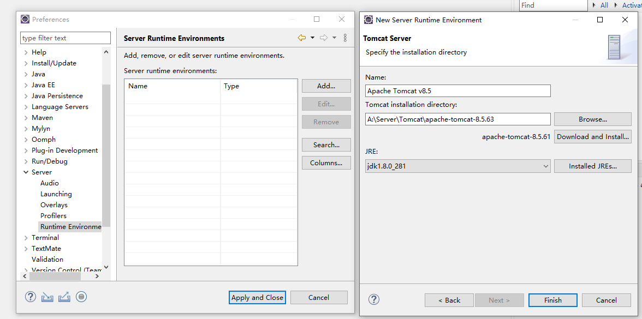Select Runtime Environments under Server
The width and height of the screenshot is (642, 319).
point(70,227)
